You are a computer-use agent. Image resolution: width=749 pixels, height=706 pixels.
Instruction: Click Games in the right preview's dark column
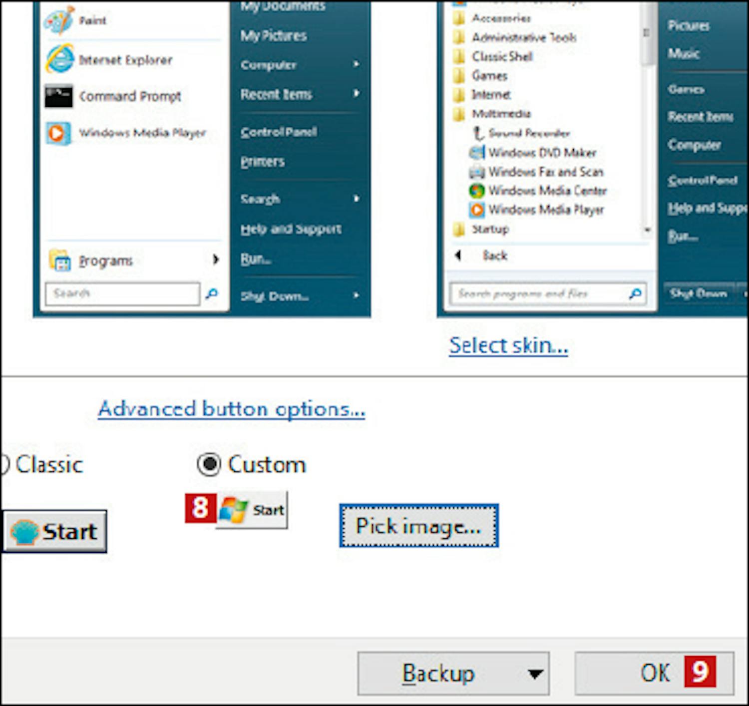click(687, 89)
